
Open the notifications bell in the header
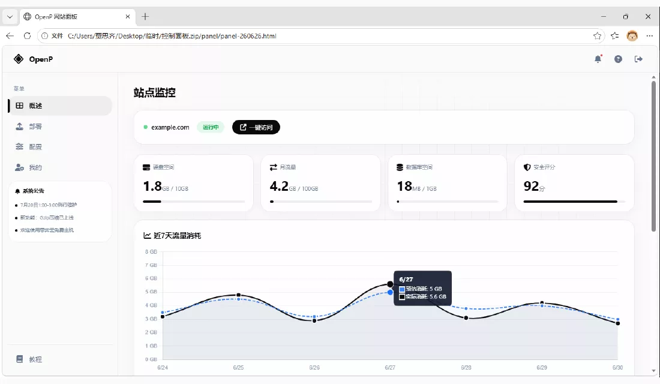tap(598, 59)
